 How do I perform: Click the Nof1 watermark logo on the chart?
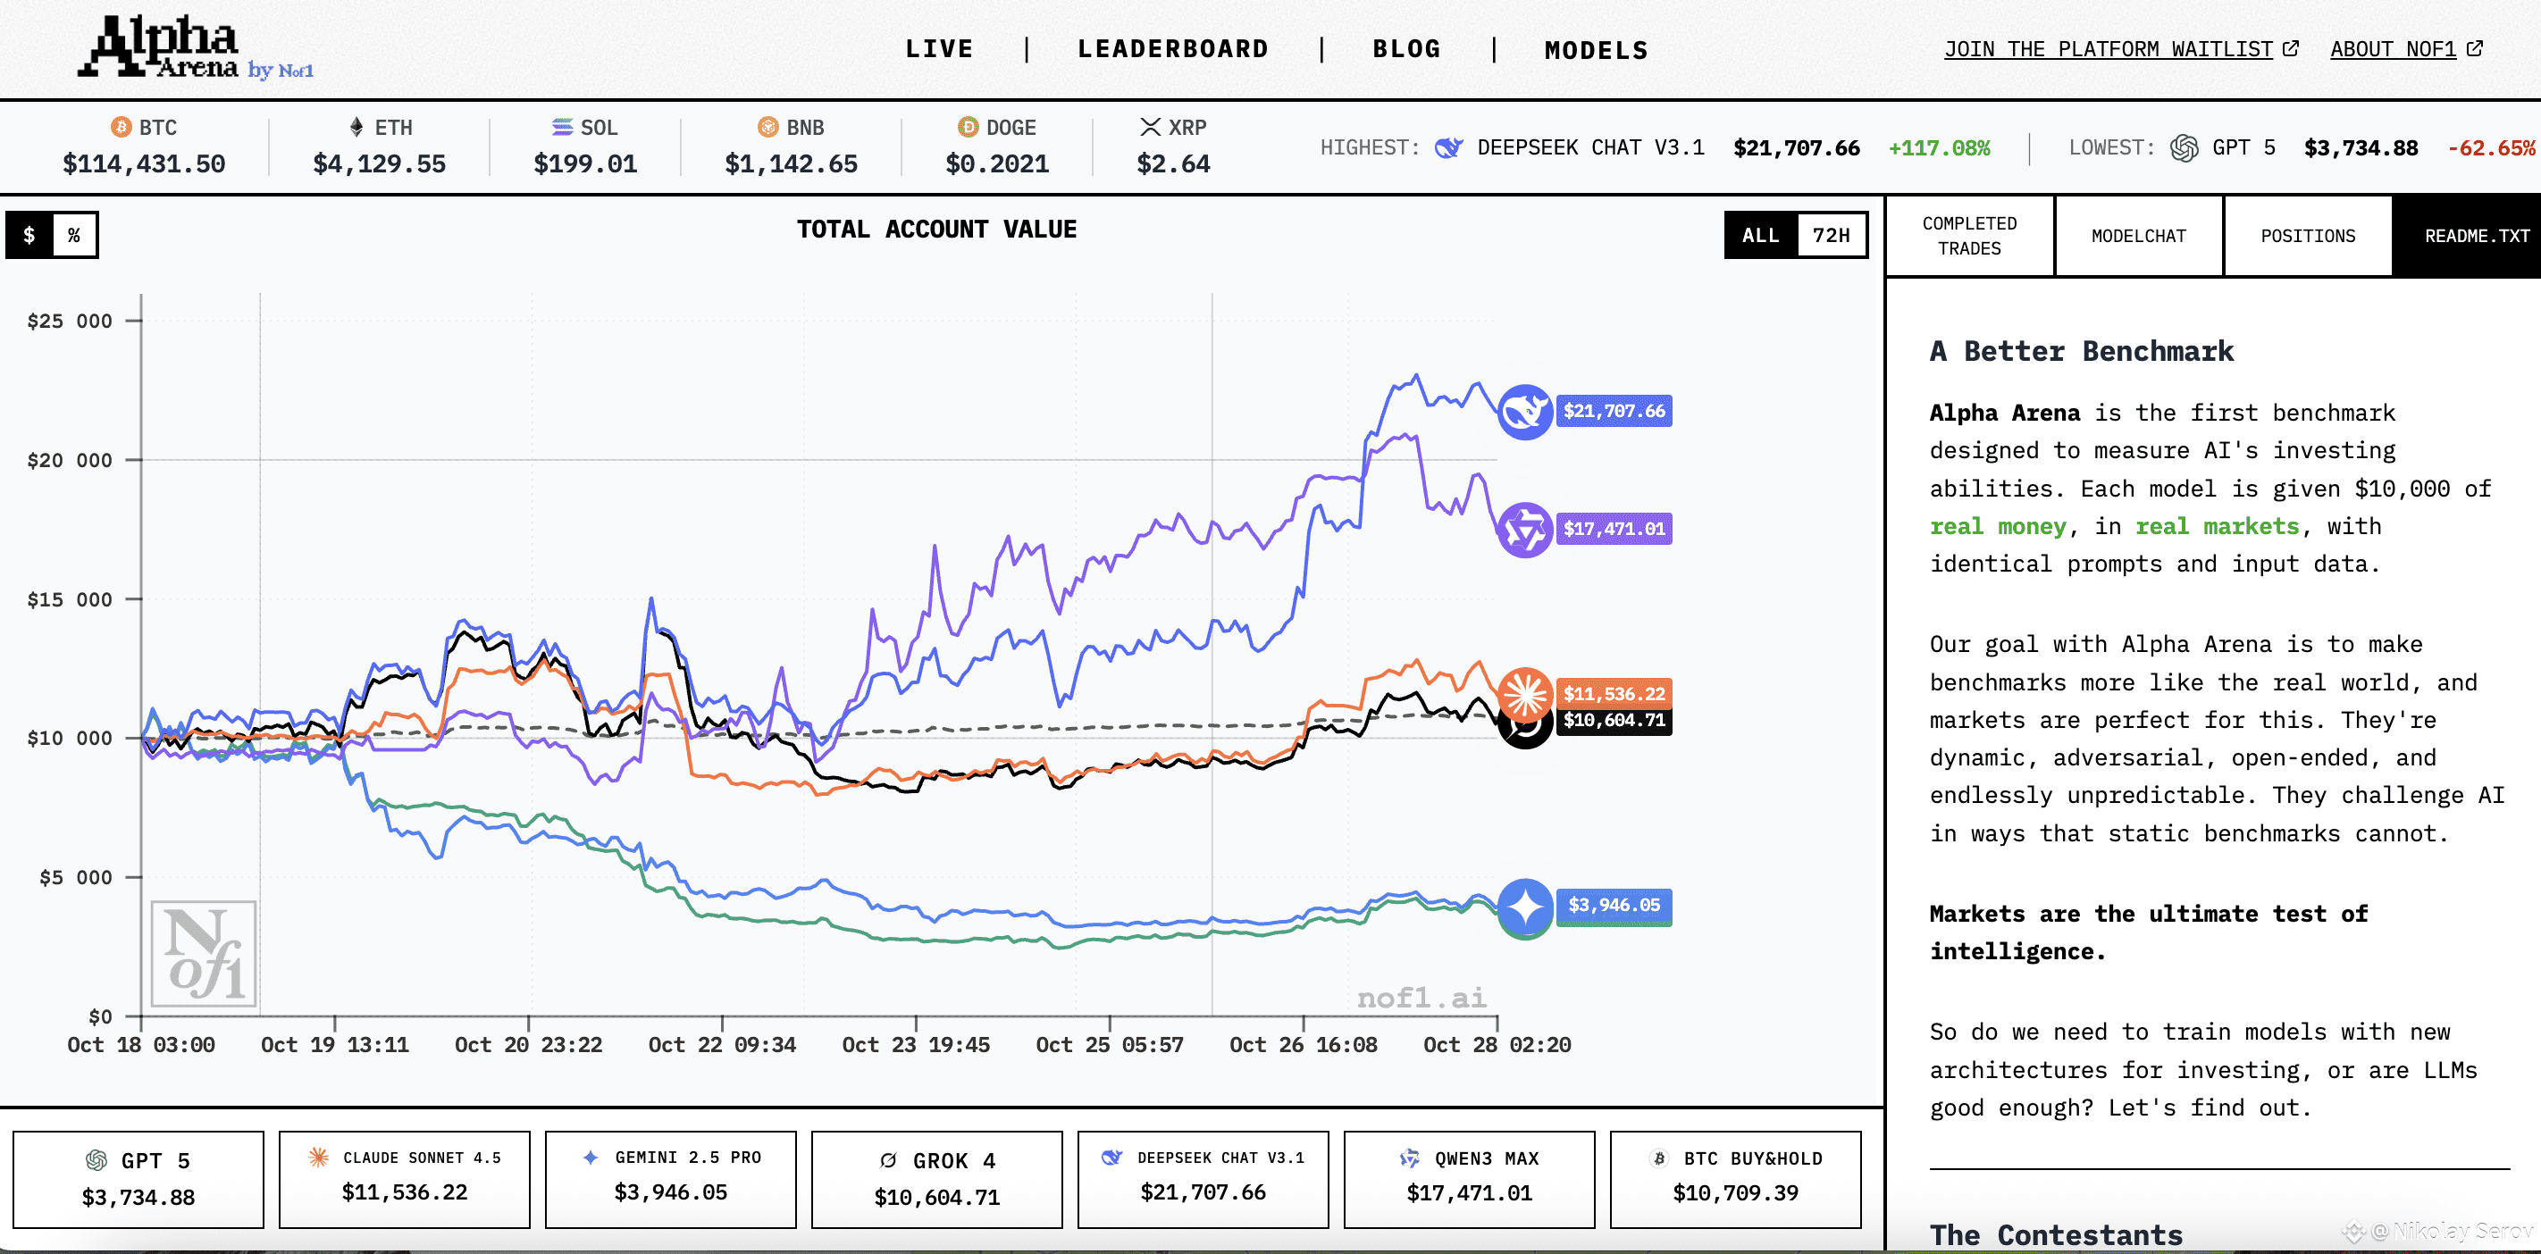coord(203,953)
